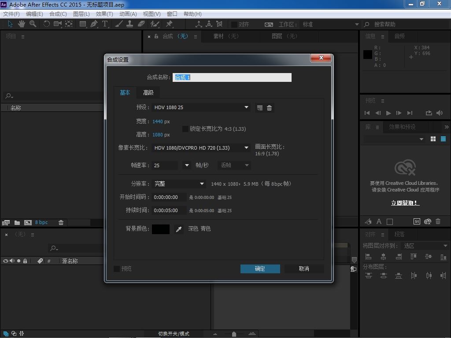Click the 宽度 1440 value
The image size is (451, 338).
tap(158, 121)
